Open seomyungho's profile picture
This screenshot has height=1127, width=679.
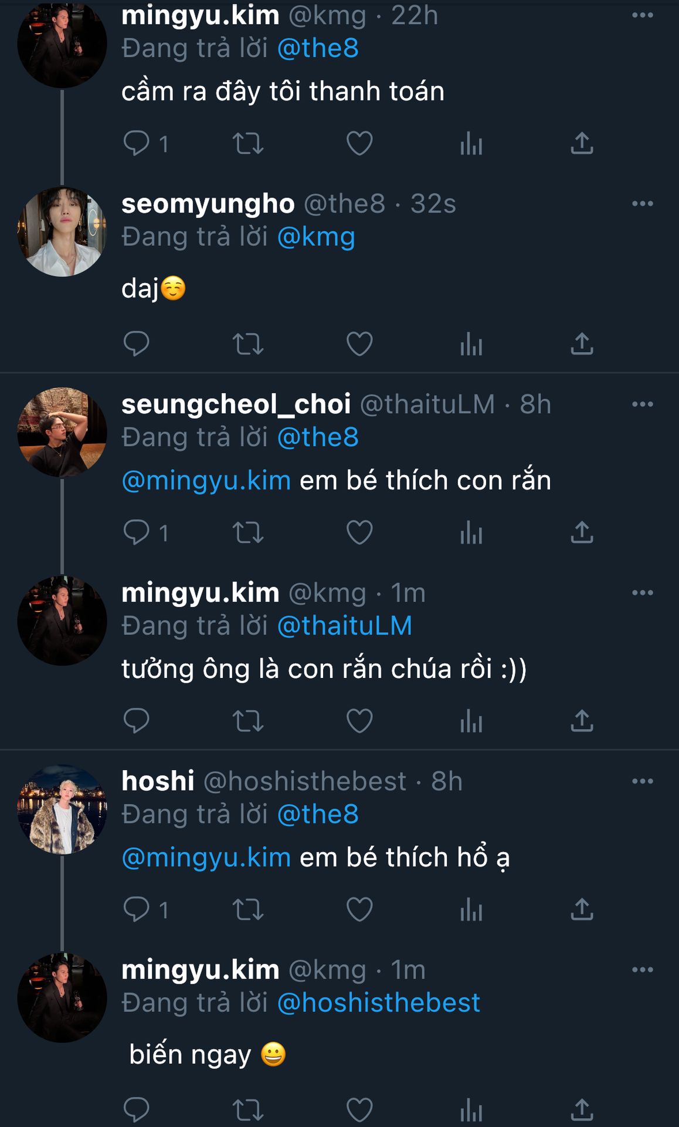point(62,232)
